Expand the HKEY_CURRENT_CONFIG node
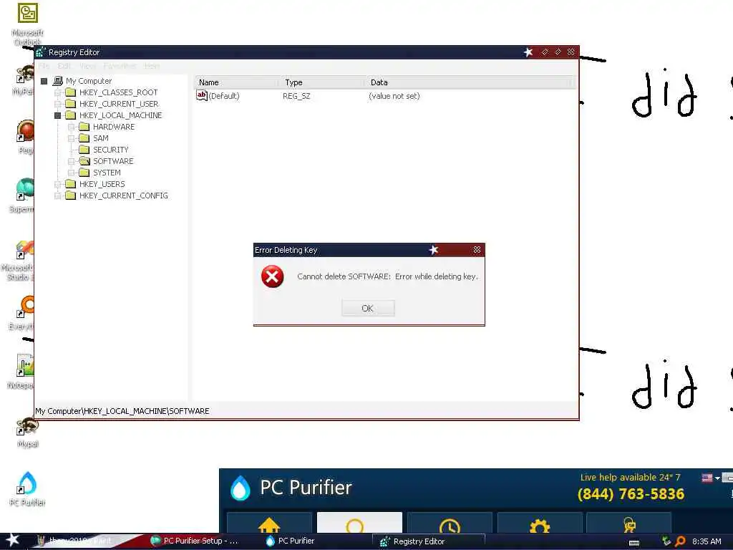 57,196
